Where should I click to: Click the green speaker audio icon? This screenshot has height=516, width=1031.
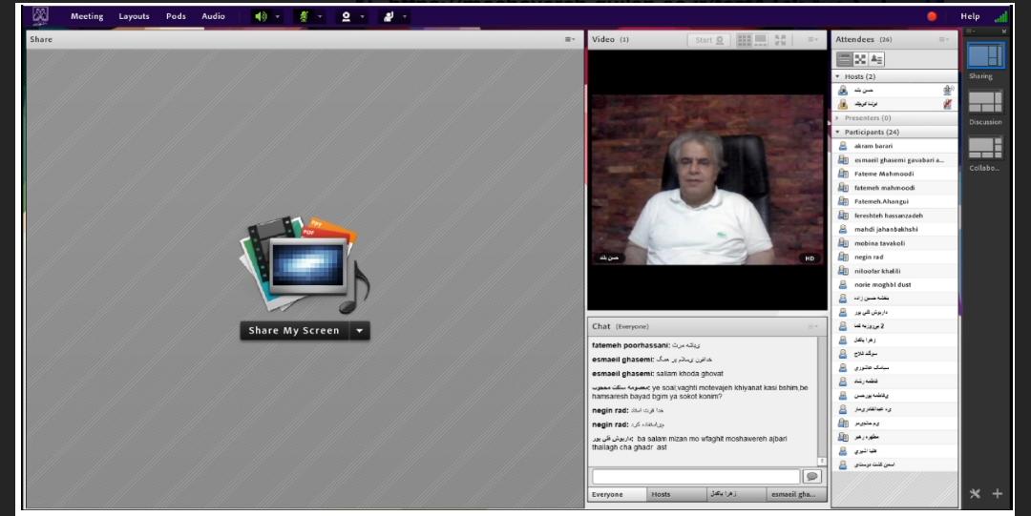261,16
